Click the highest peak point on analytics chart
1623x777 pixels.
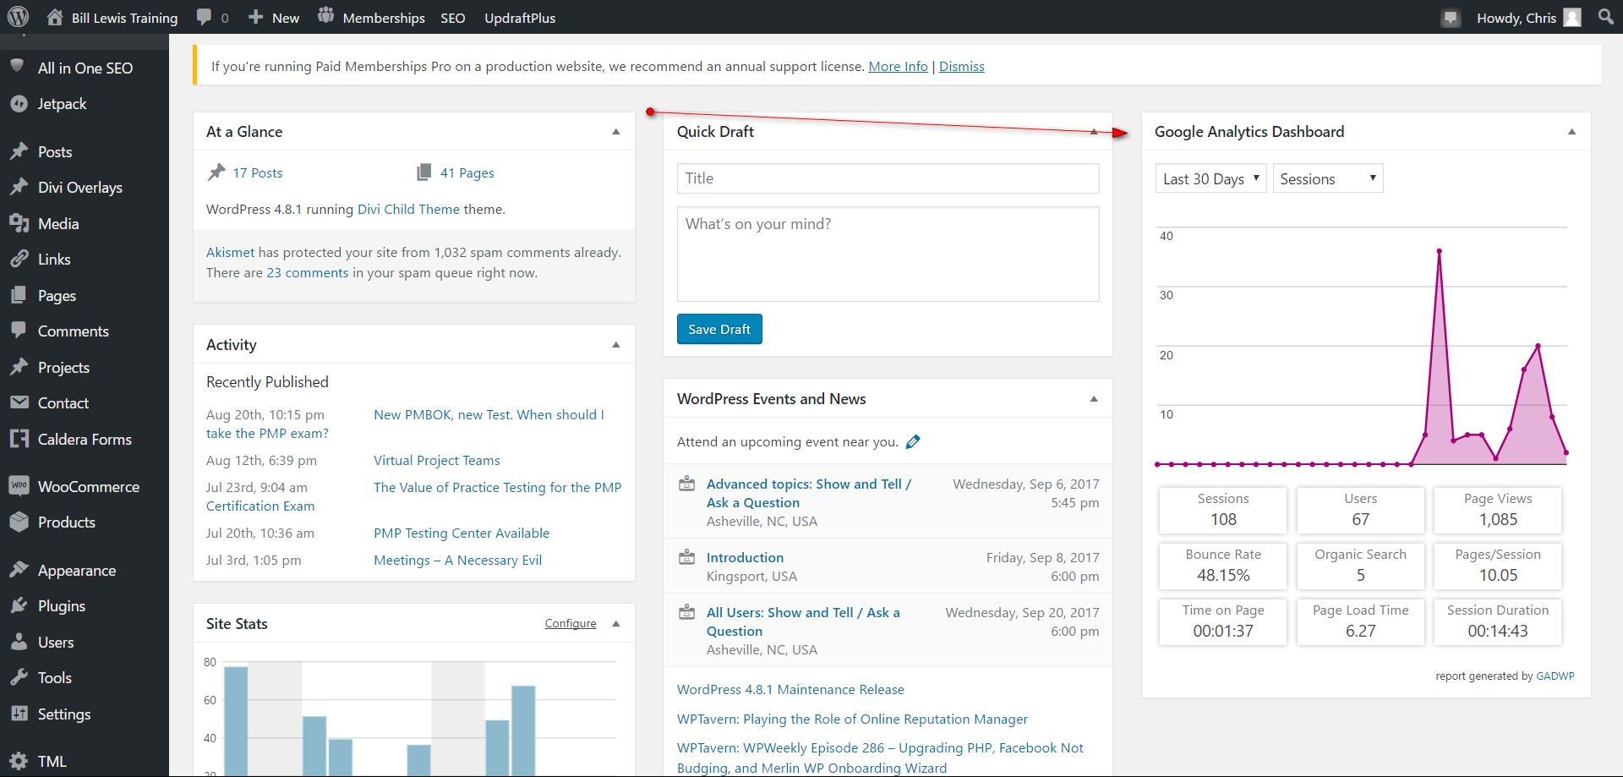[x=1439, y=251]
